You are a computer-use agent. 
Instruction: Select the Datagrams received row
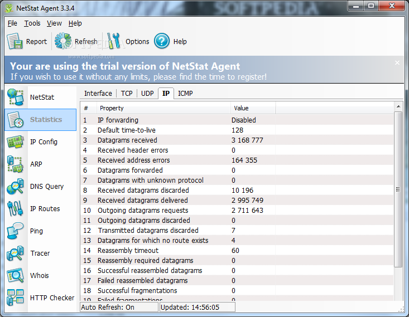point(237,140)
